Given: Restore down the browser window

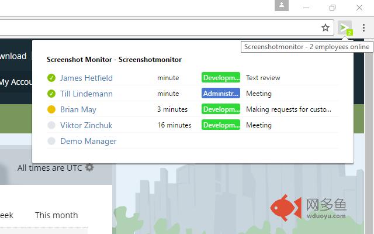Looking at the screenshot, I should pyautogui.click(x=333, y=8).
